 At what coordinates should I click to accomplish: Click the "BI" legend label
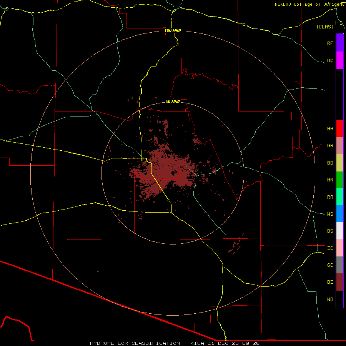point(330,282)
